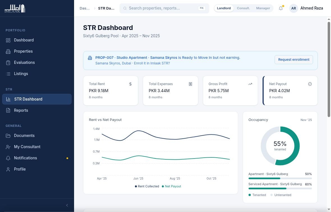331x212 pixels.
Task: Open the Dashboard menu item
Action: (x=37, y=40)
